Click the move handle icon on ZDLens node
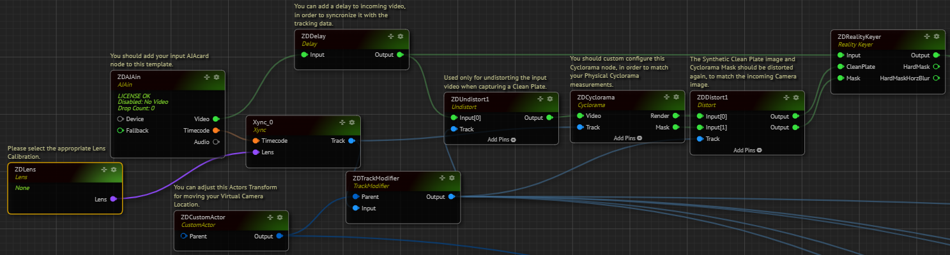The image size is (950, 255). point(104,170)
